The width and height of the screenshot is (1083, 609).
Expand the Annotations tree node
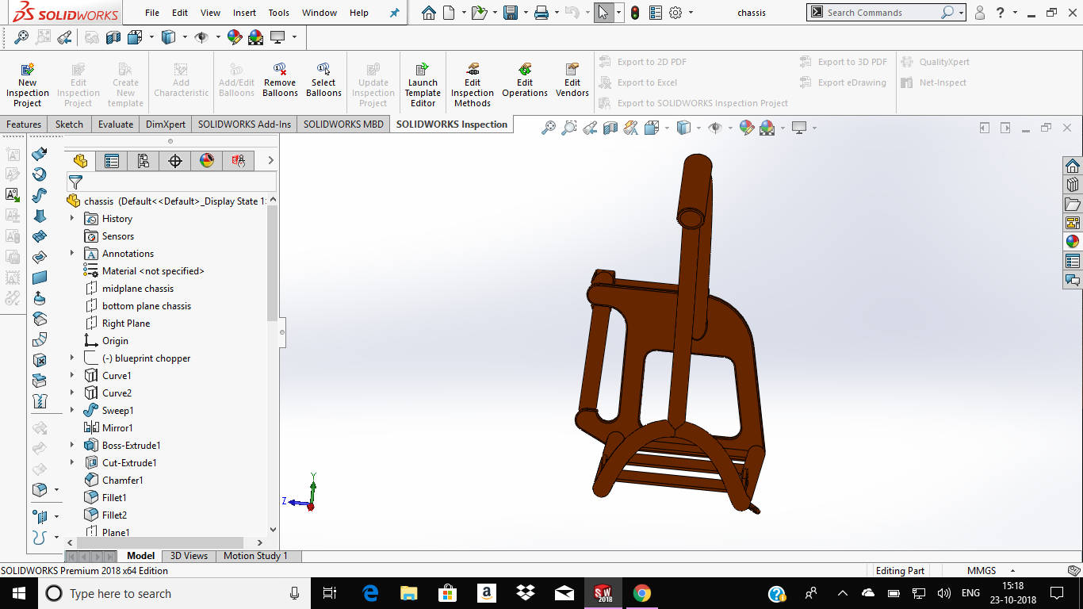[72, 253]
